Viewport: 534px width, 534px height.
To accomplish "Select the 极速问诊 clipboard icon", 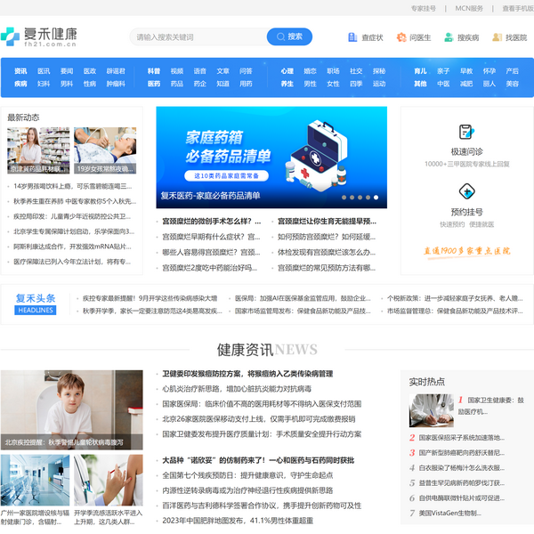I will click(466, 130).
